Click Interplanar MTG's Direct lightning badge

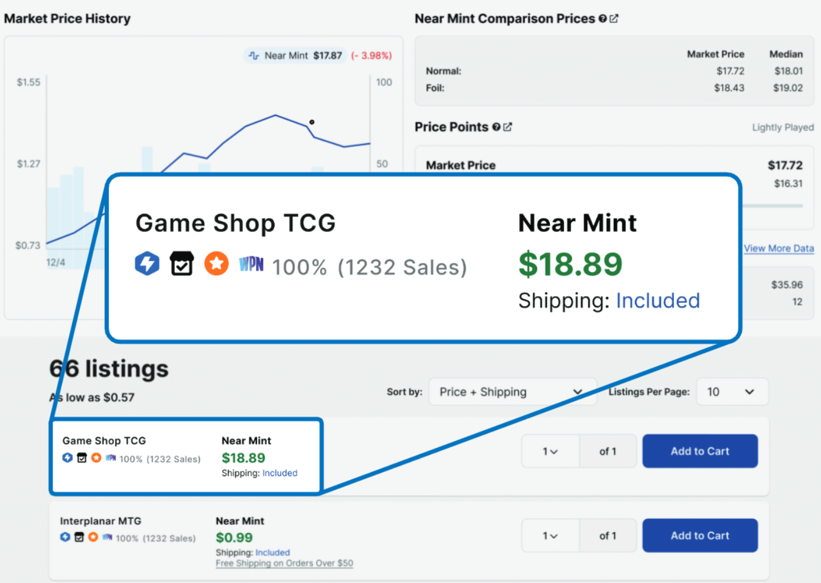[65, 538]
